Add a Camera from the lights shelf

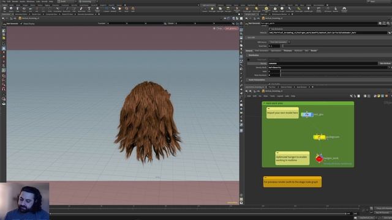205,9
